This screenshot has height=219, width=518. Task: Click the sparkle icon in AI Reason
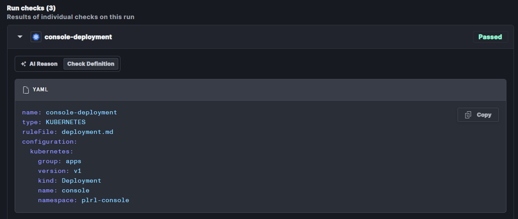pos(24,64)
